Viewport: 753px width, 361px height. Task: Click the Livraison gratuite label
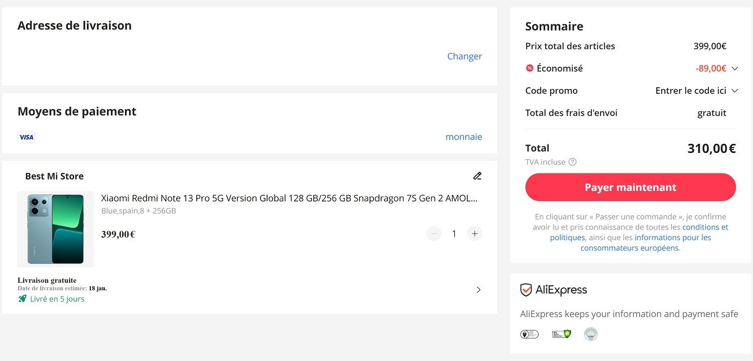pyautogui.click(x=47, y=280)
